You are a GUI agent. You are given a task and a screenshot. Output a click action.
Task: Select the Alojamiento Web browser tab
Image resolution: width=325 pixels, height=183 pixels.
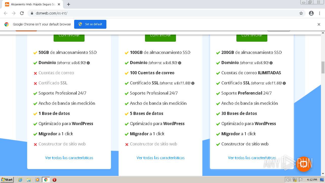click(33, 4)
